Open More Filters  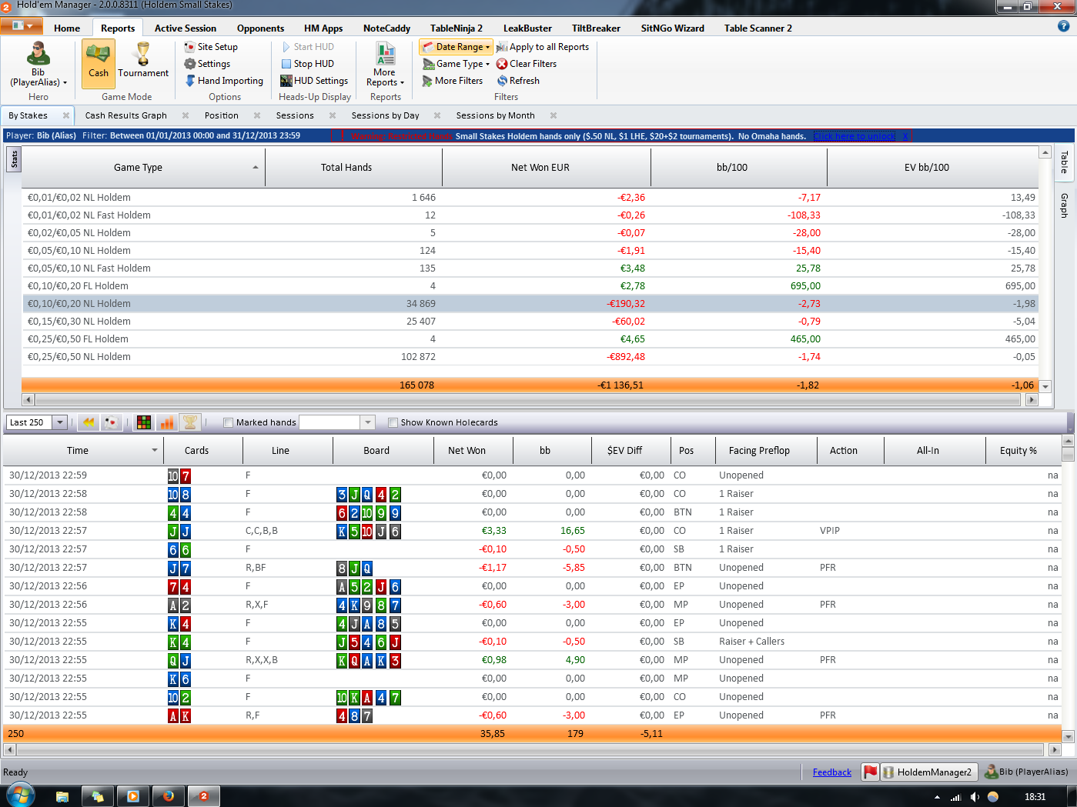[453, 81]
